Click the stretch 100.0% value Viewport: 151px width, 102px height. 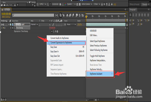click(x=79, y=25)
